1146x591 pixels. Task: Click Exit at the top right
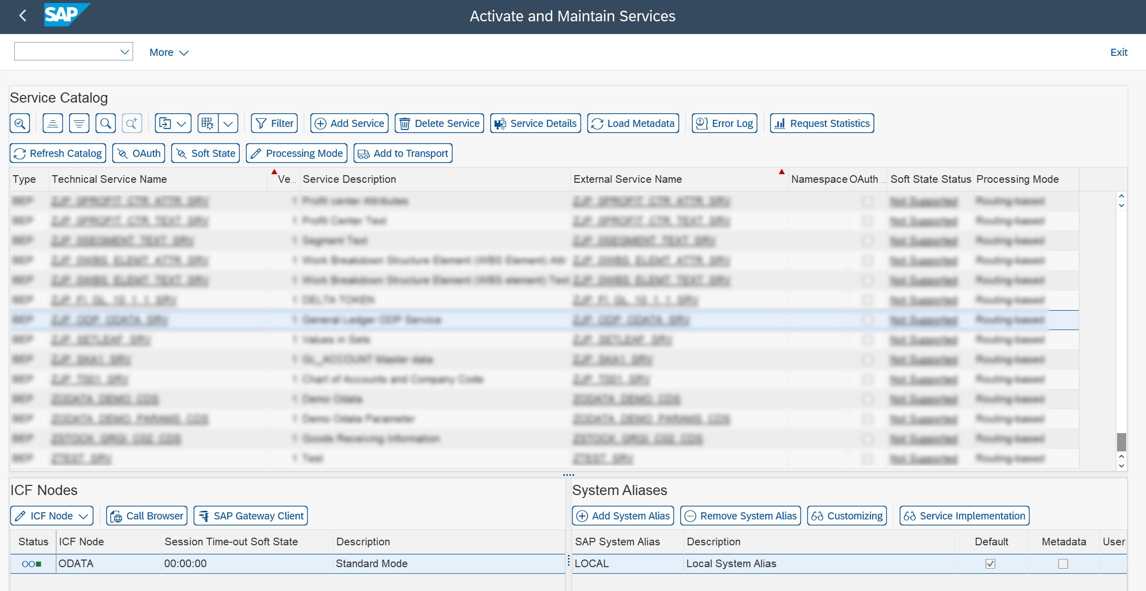[1119, 52]
